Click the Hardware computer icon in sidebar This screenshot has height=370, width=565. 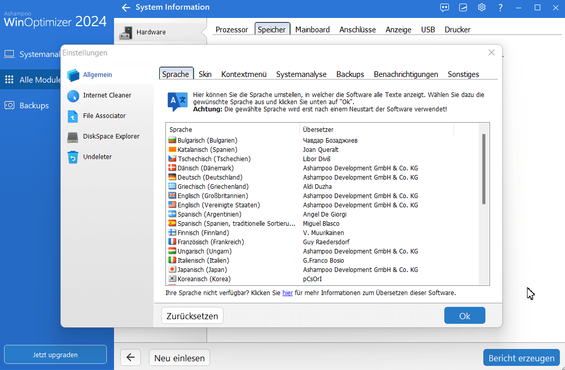[x=126, y=32]
